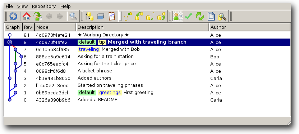The image size is (299, 134).
Task: Click the magnifying glass filter icon
Action: tap(73, 16)
